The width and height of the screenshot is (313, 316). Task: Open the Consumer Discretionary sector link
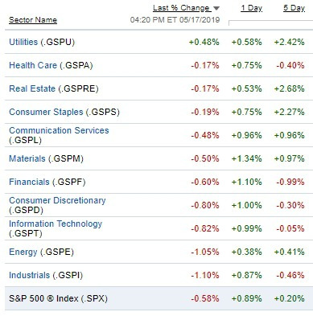[57, 200]
